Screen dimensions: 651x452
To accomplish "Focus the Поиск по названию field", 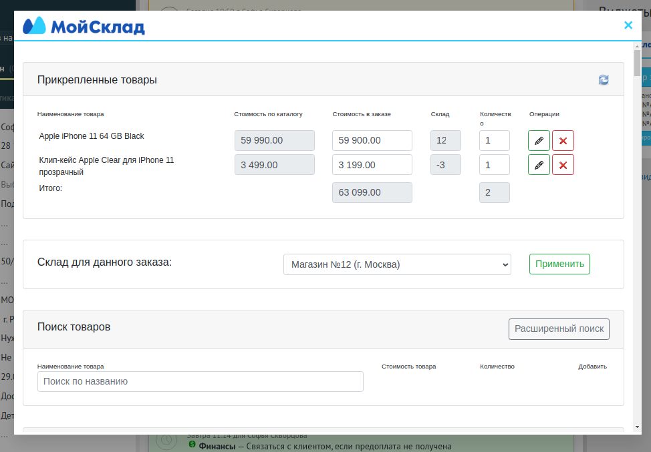I will coord(200,381).
